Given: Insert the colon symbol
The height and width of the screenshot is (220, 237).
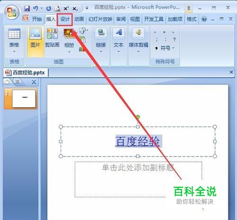Looking at the screenshot, I should pyautogui.click(x=165, y=39).
